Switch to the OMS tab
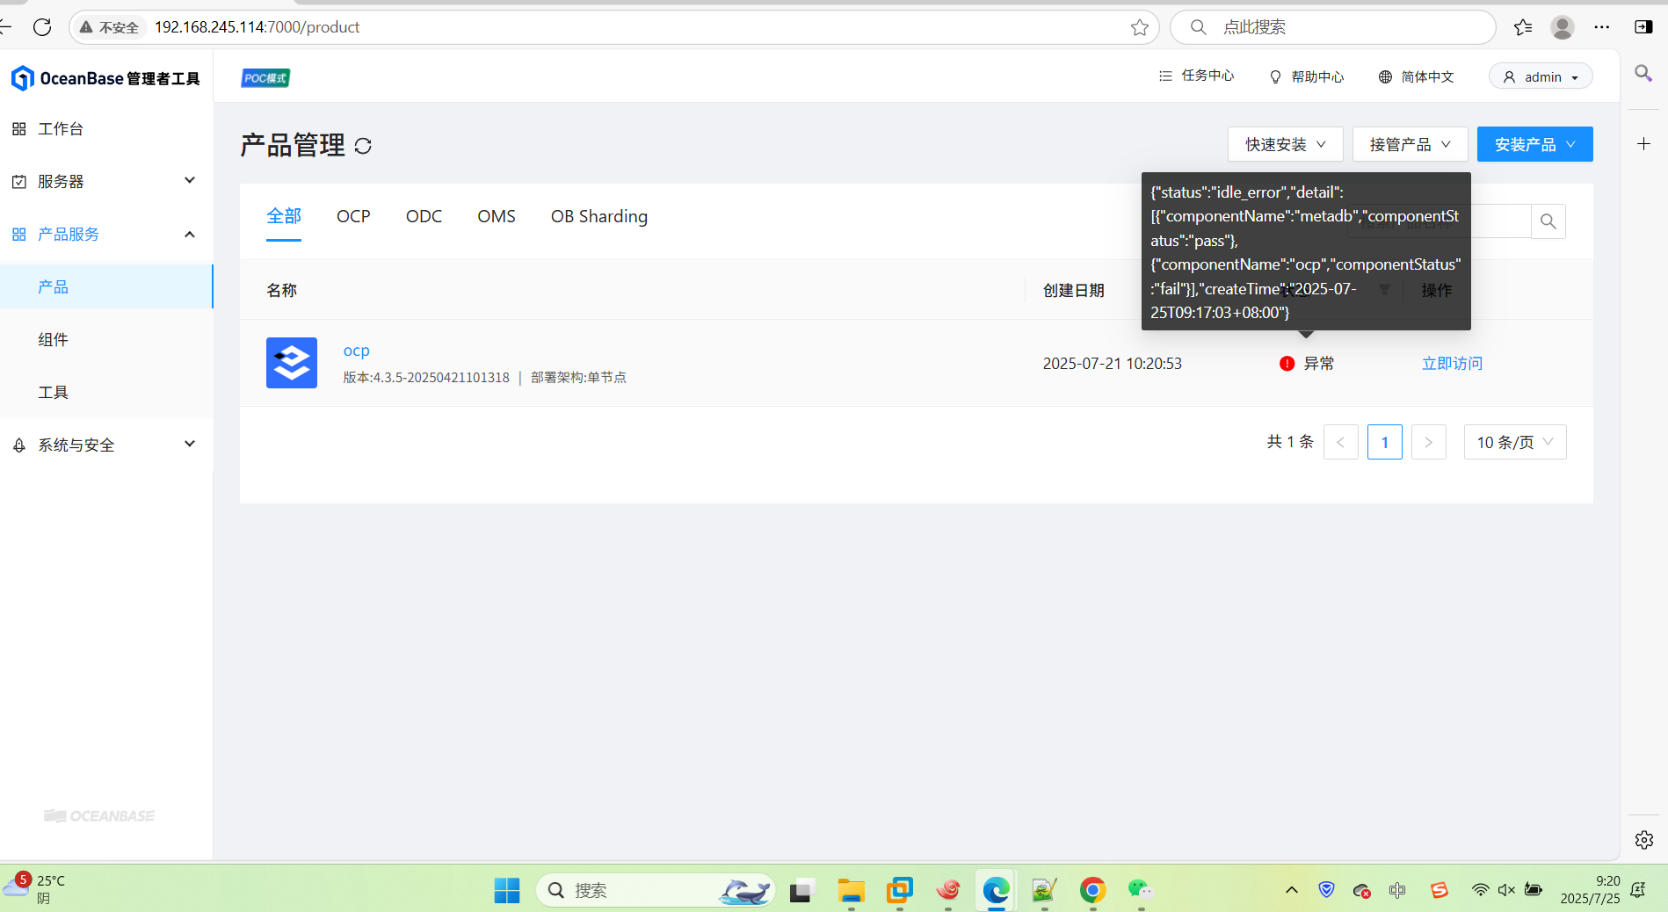 (497, 216)
